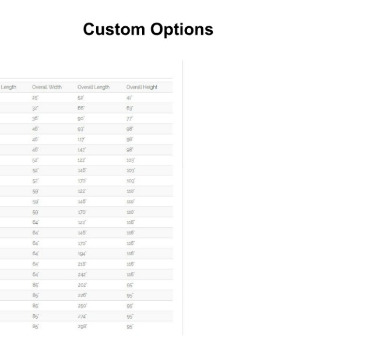Select the 90" overall length cell

(x=81, y=118)
